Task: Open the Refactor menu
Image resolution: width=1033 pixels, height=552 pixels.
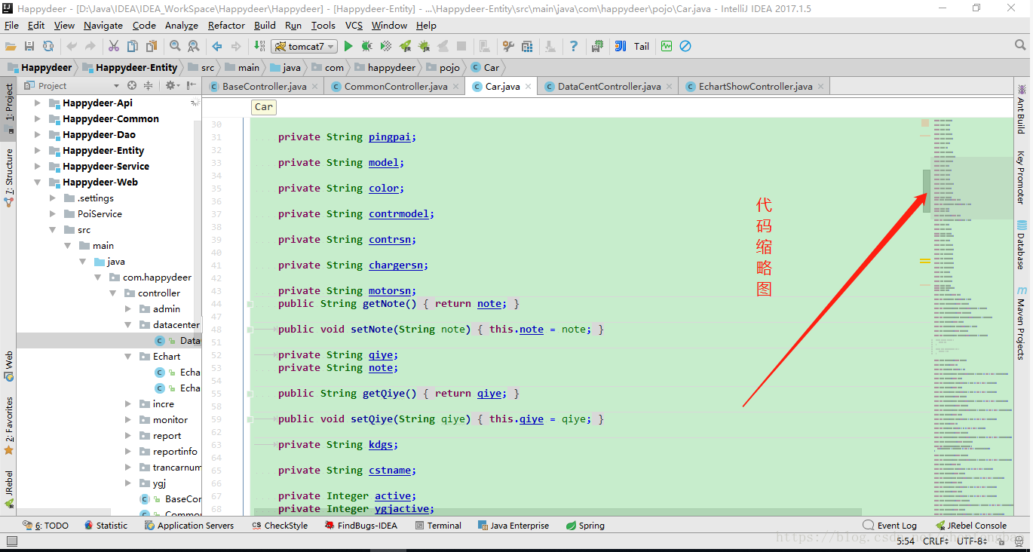Action: point(226,25)
